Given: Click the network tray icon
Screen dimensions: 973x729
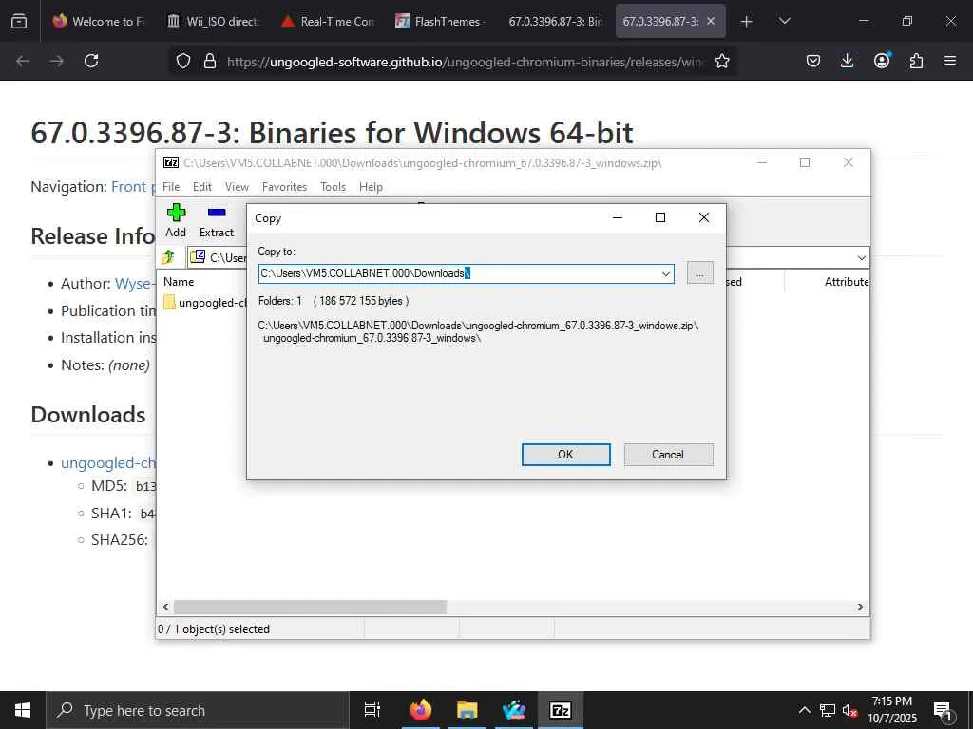Looking at the screenshot, I should pyautogui.click(x=828, y=710).
